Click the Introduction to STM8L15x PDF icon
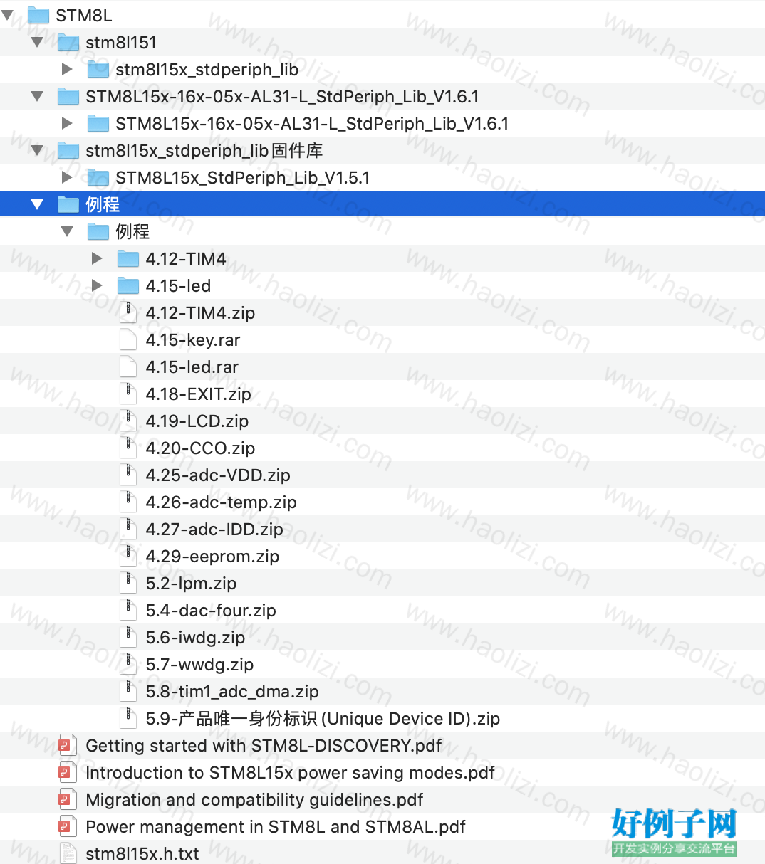This screenshot has height=864, width=765. [68, 772]
